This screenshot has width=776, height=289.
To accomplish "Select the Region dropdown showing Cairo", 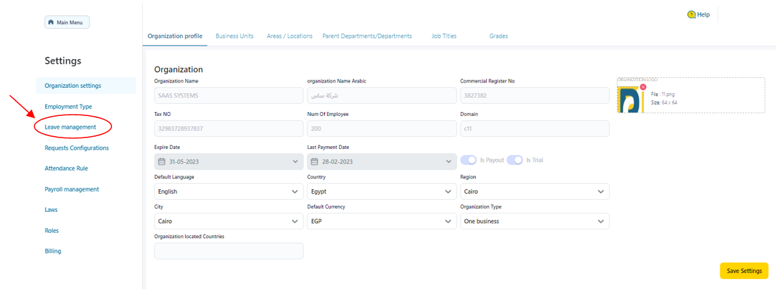I will [x=534, y=191].
